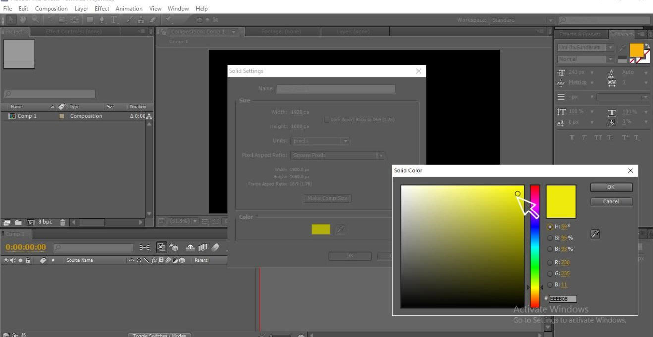
Task: Click the eyedropper next to Solid Settings color
Action: point(340,229)
